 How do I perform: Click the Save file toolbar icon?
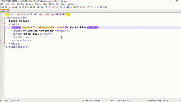tap(3, 7)
